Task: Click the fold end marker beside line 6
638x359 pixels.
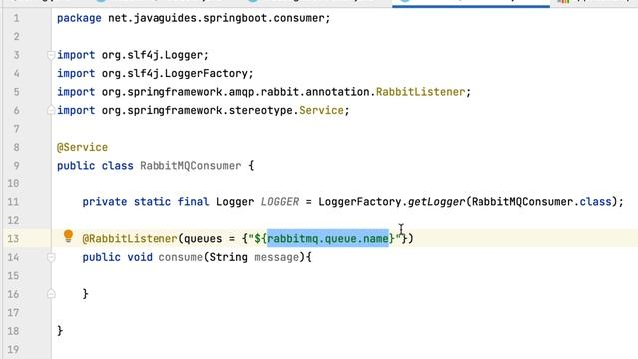Action: click(x=51, y=110)
